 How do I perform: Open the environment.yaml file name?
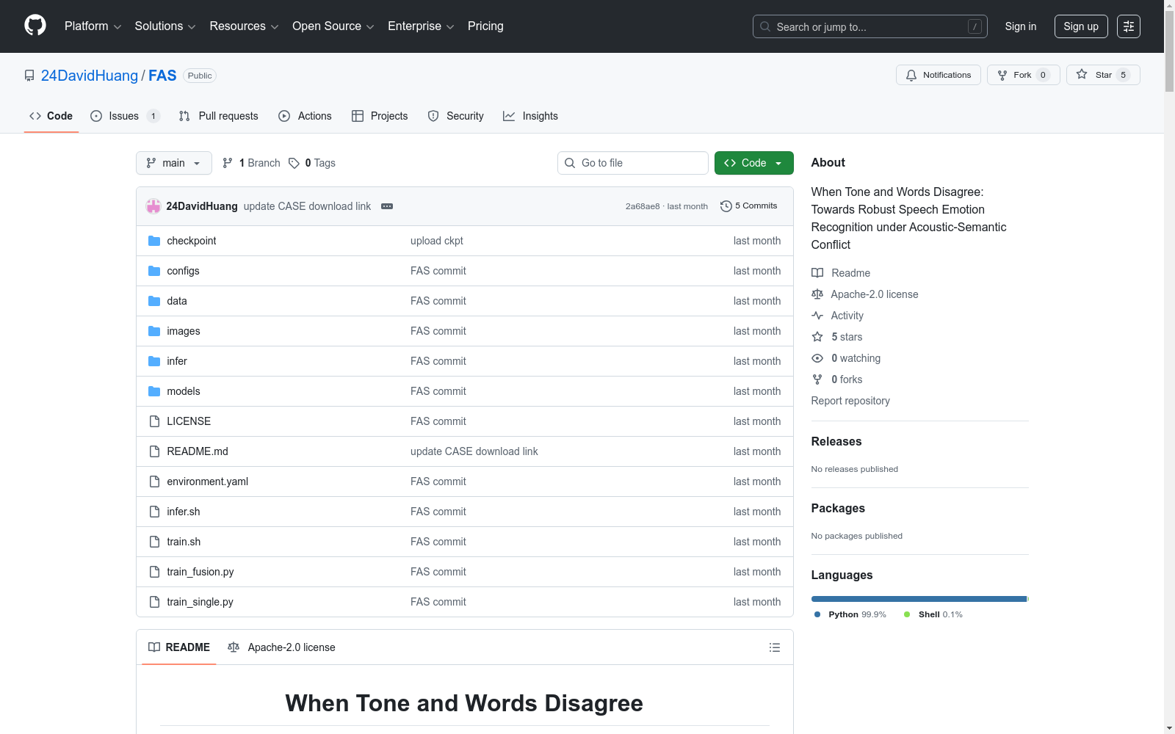[208, 482]
